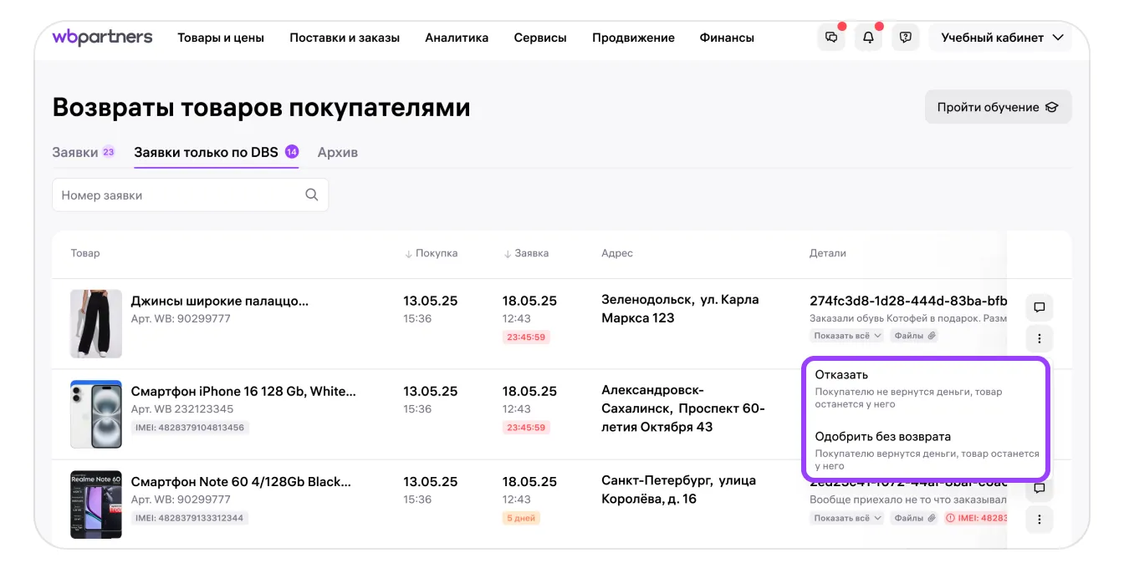Image resolution: width=1124 pixels, height=568 pixels.
Task: Expand Показать всё in the jeans row
Action: click(846, 336)
